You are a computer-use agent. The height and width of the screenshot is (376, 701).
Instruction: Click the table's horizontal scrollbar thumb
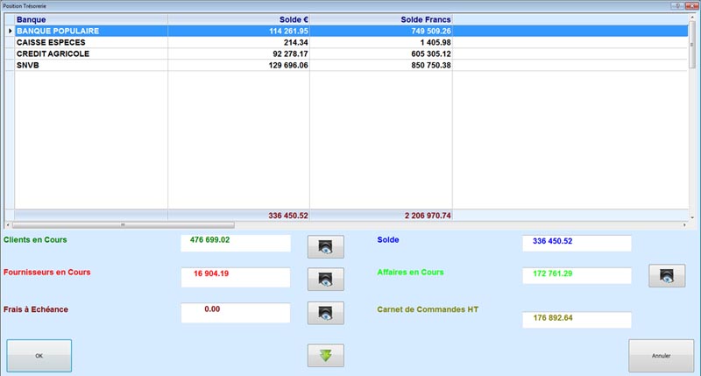coord(123,225)
